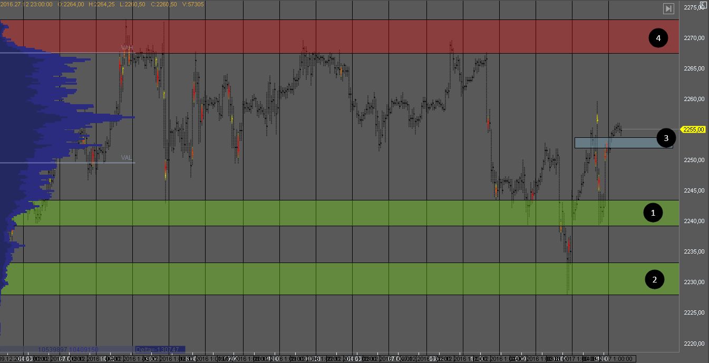Click the 2270,00 price axis label

(694, 38)
